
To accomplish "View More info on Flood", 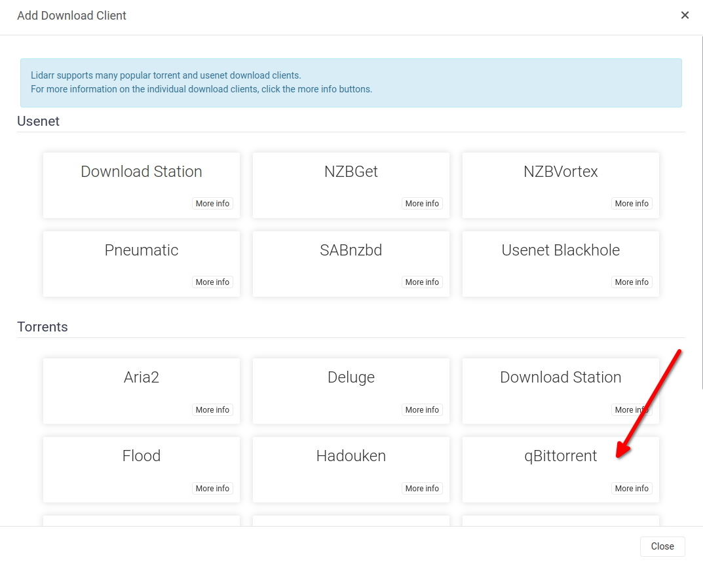I will coord(212,488).
